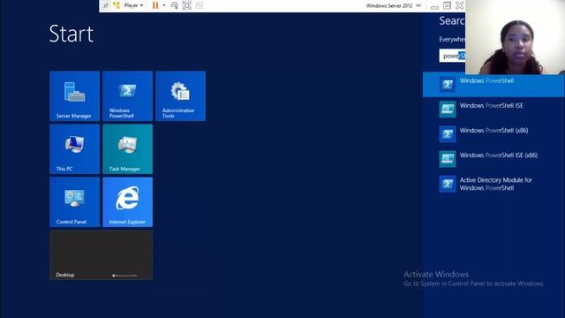Open the This PC tile
Image resolution: width=565 pixels, height=318 pixels.
74,149
